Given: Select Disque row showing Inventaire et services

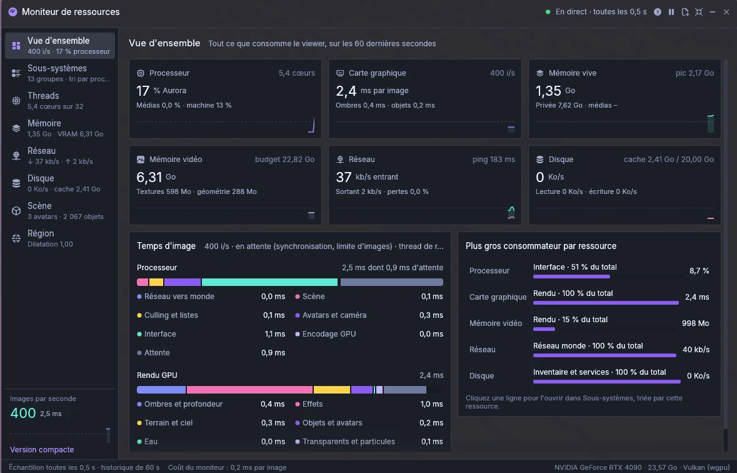Looking at the screenshot, I should click(x=589, y=375).
